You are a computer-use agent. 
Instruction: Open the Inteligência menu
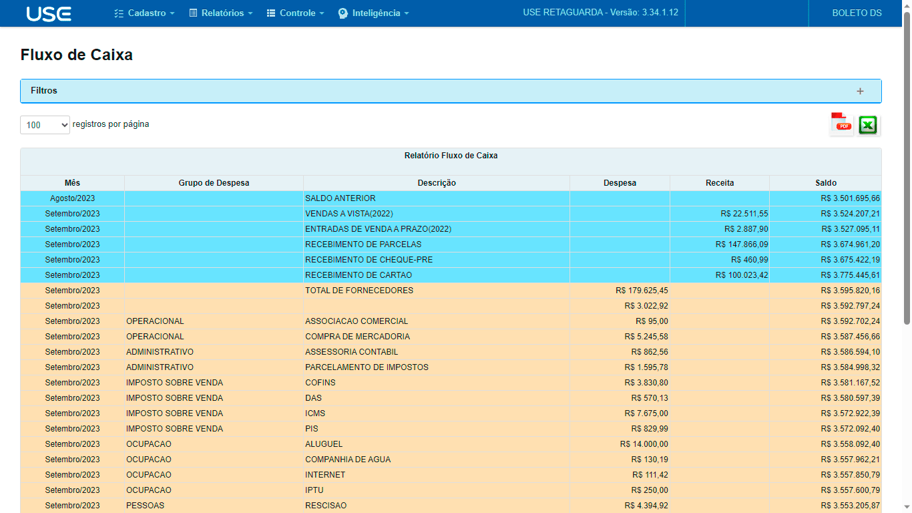pos(373,13)
